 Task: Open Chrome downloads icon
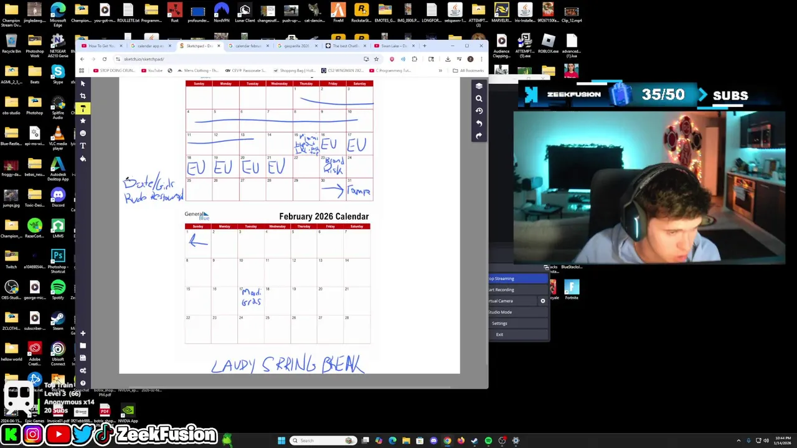(448, 59)
